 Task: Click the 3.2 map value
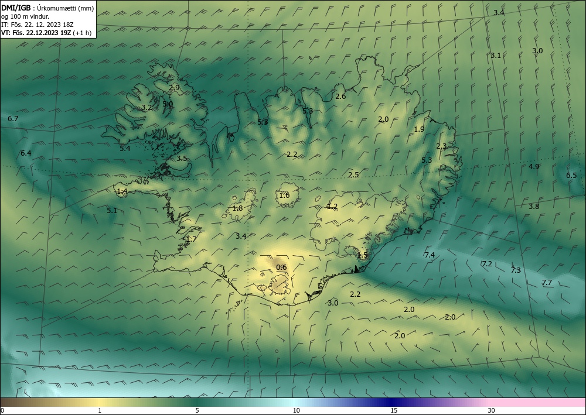147,108
